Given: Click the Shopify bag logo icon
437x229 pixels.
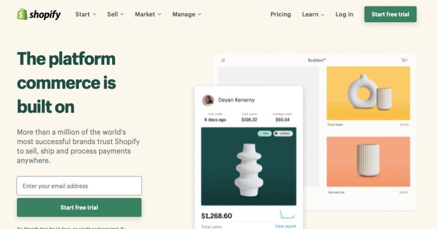Looking at the screenshot, I should (22, 14).
